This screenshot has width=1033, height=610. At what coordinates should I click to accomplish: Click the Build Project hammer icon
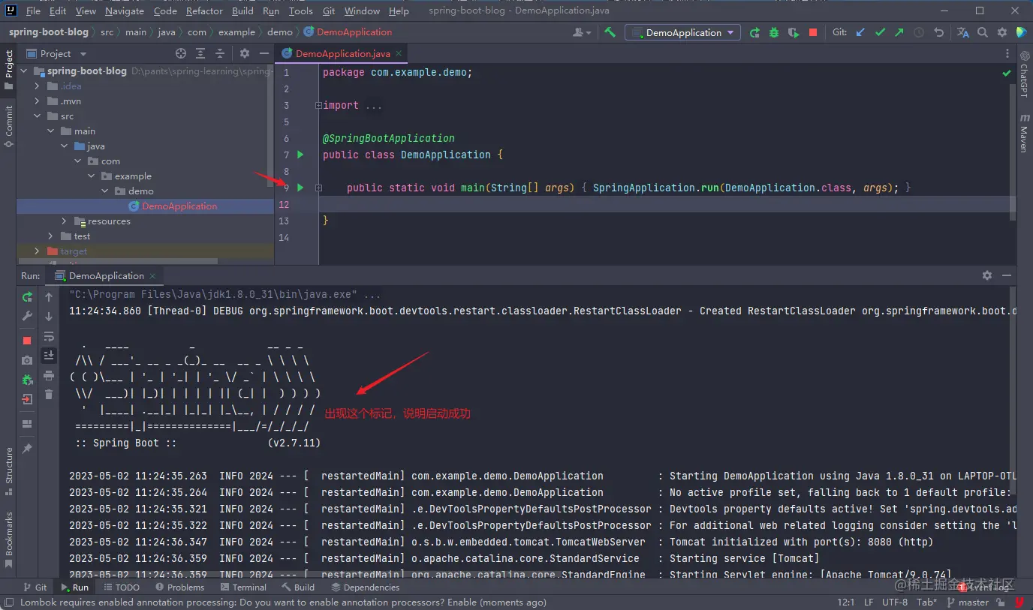610,32
